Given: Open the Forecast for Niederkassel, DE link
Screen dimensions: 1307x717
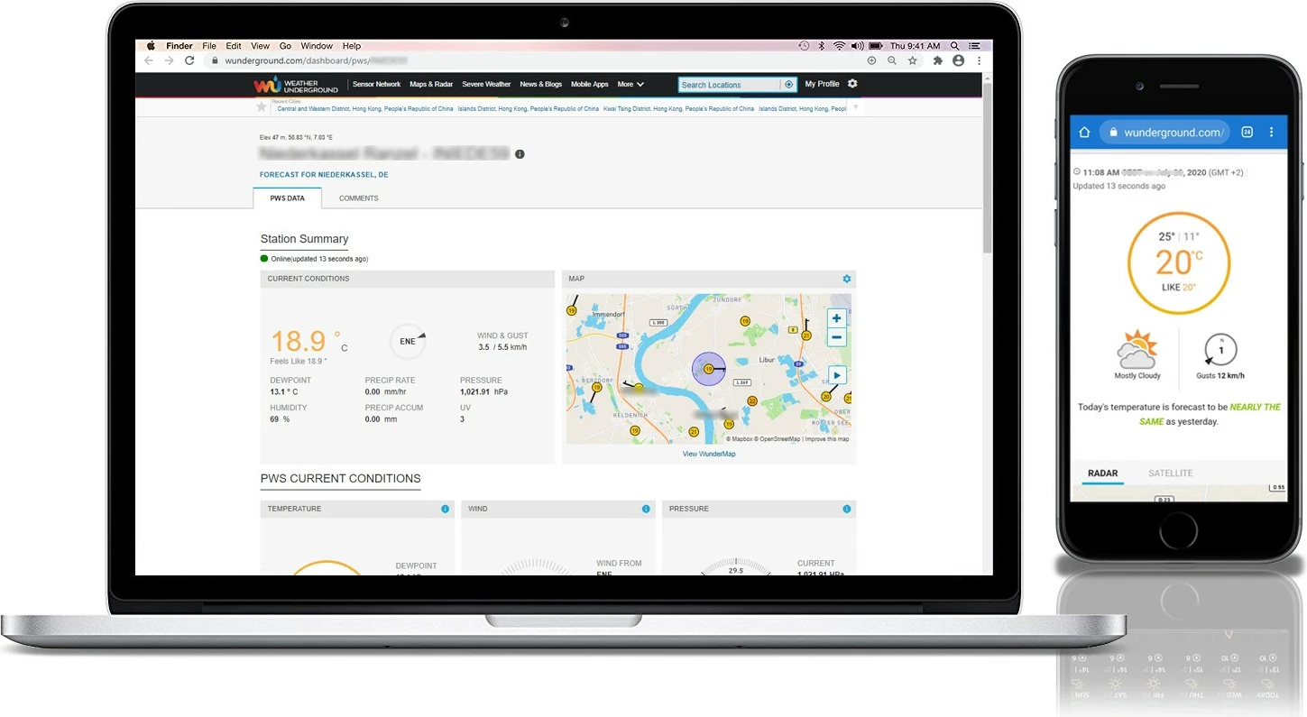Looking at the screenshot, I should [324, 175].
